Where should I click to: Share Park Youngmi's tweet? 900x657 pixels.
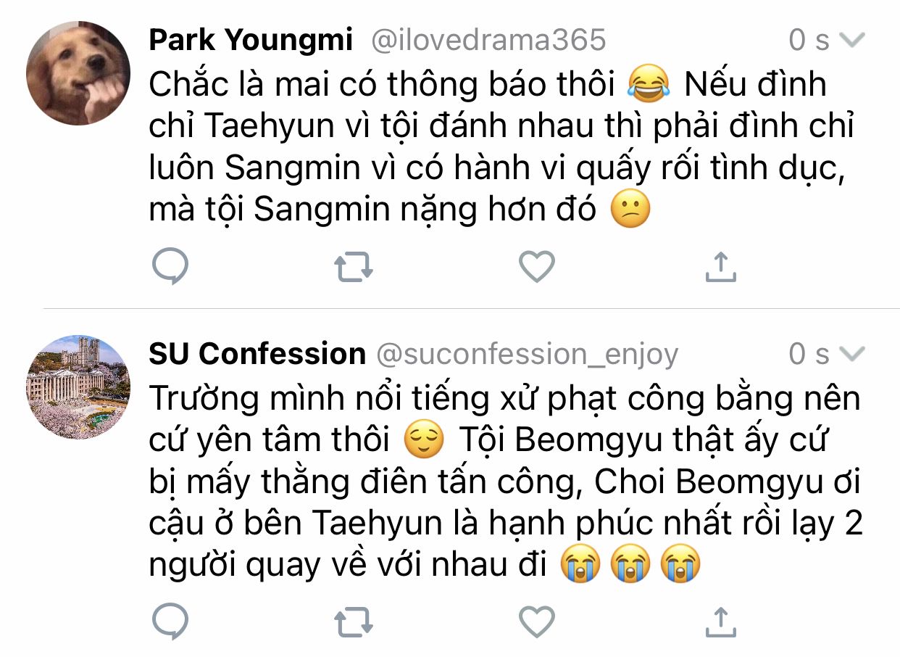720,267
